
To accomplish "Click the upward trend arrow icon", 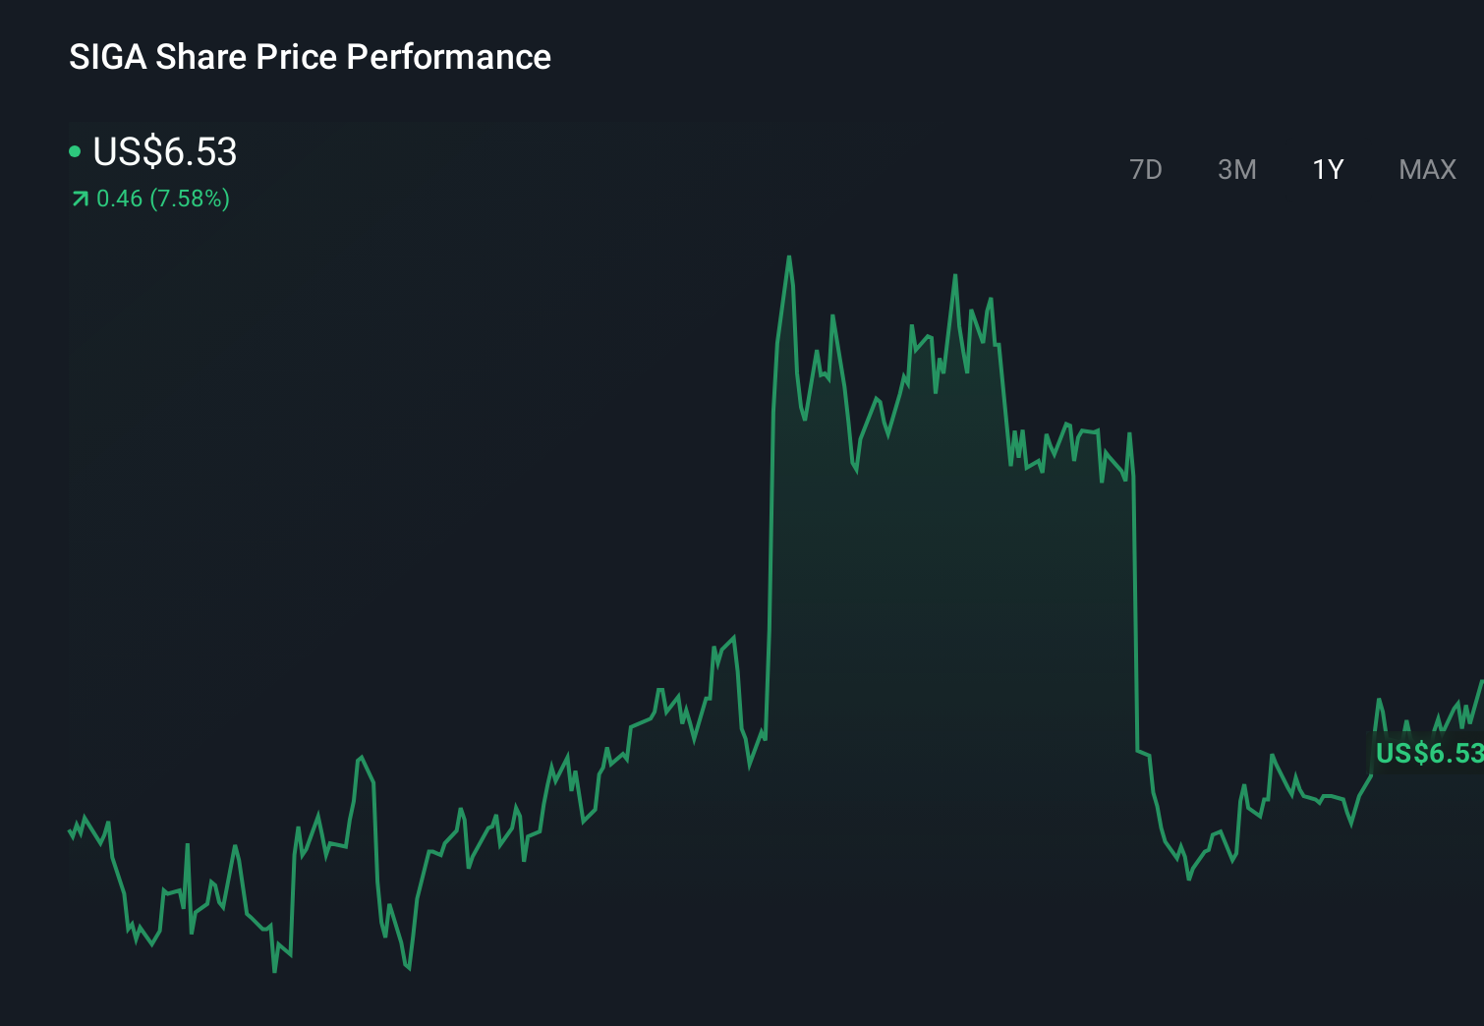I will click(x=80, y=199).
